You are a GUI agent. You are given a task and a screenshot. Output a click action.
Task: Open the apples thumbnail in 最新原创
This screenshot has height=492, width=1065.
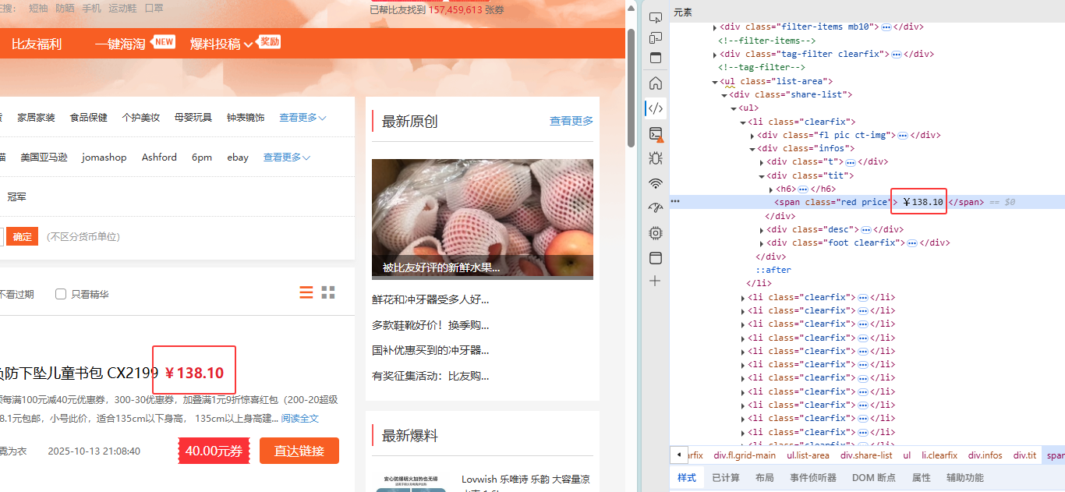click(x=483, y=219)
